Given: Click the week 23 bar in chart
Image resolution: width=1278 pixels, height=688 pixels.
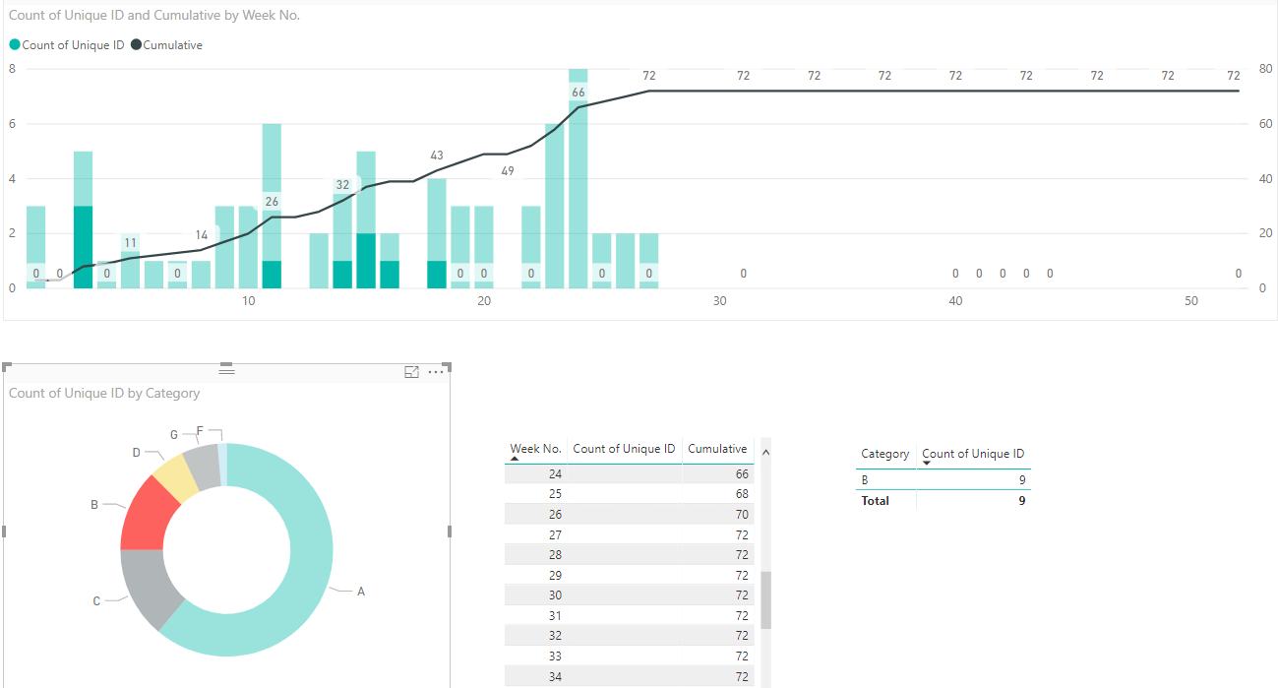Looking at the screenshot, I should click(x=555, y=206).
